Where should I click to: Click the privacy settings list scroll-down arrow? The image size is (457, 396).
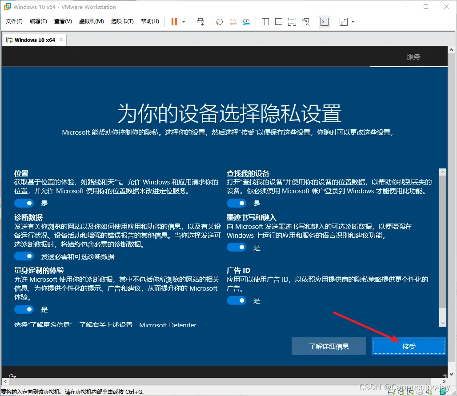[443, 323]
